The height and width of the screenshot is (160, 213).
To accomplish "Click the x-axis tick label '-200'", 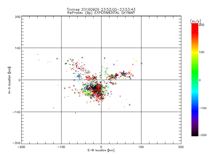I will 21,147.
